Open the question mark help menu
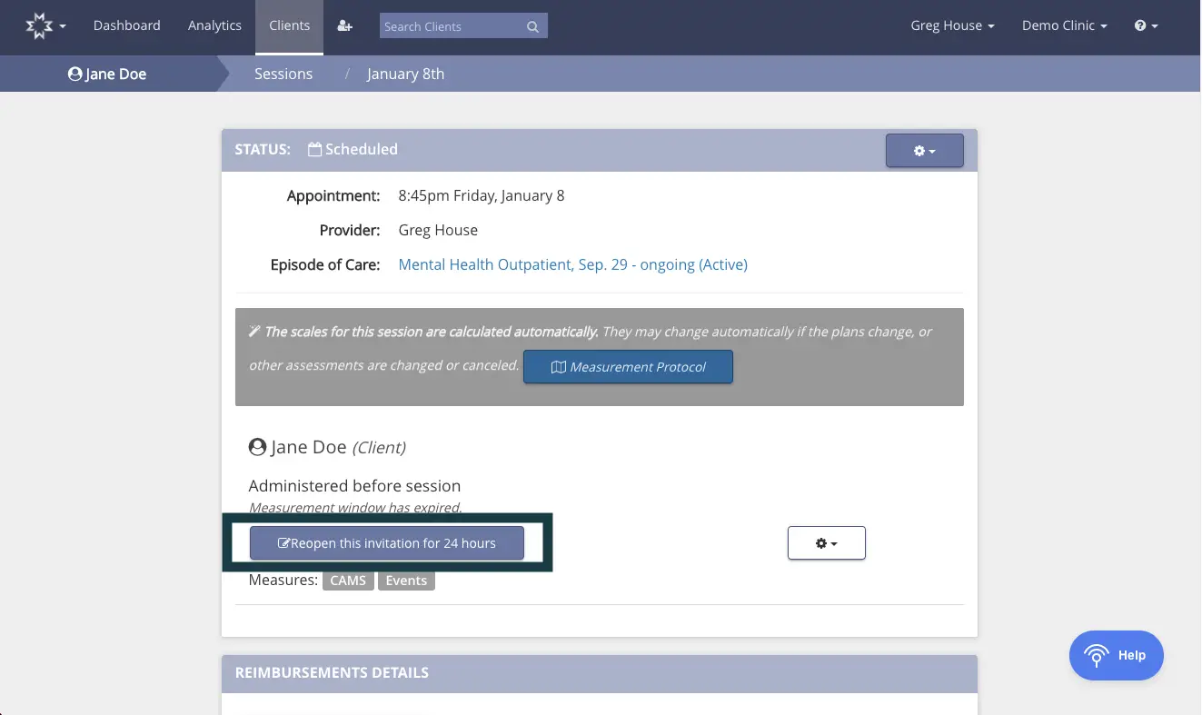Screen dimensions: 1202x715 (1146, 26)
